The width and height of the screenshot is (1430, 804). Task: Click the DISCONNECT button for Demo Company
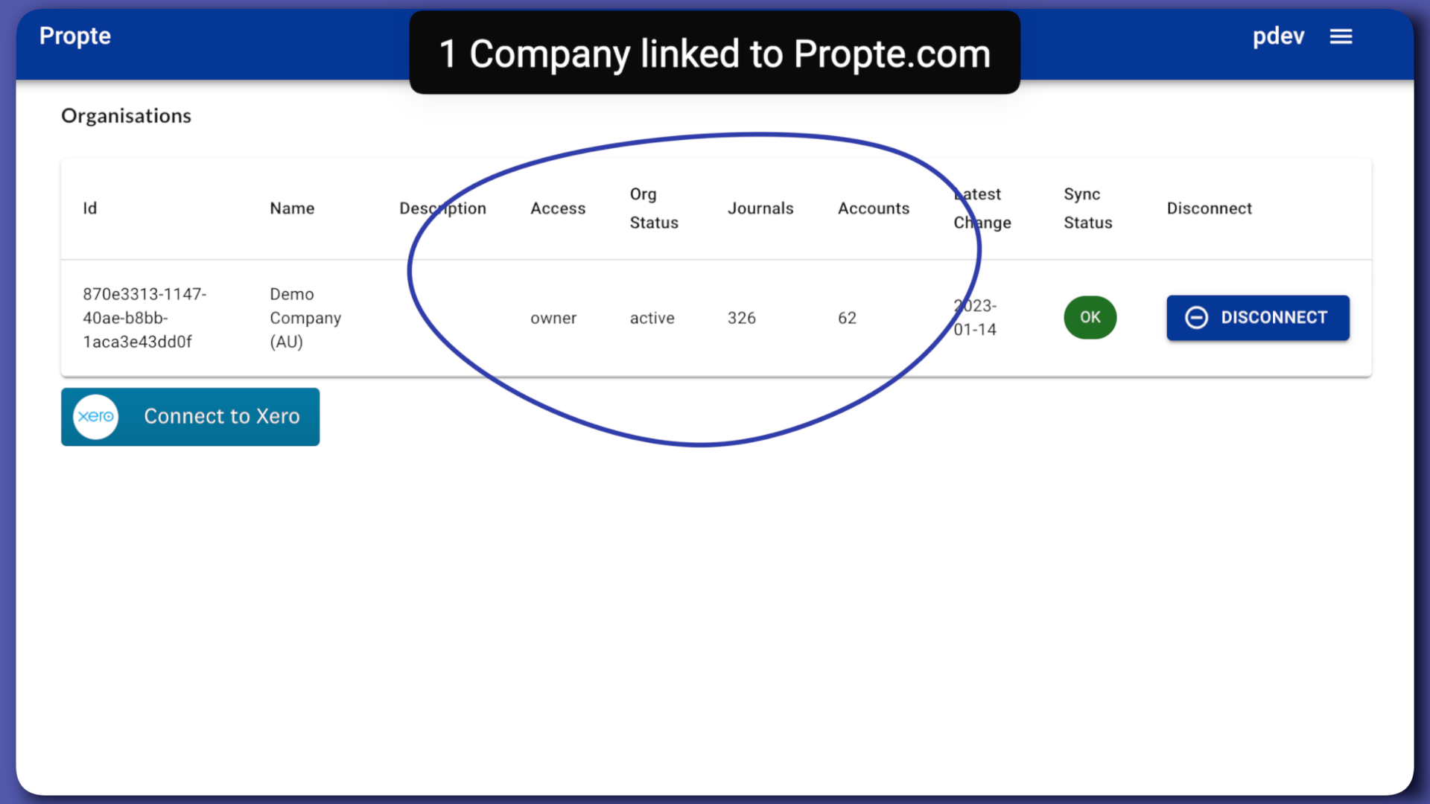coord(1258,317)
